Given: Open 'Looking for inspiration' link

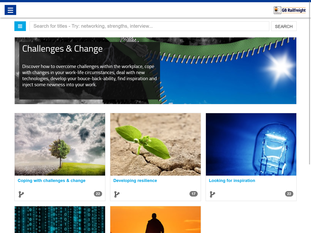Looking at the screenshot, I should [232, 180].
